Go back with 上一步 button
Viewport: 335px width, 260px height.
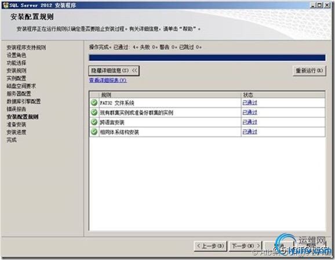pos(210,246)
